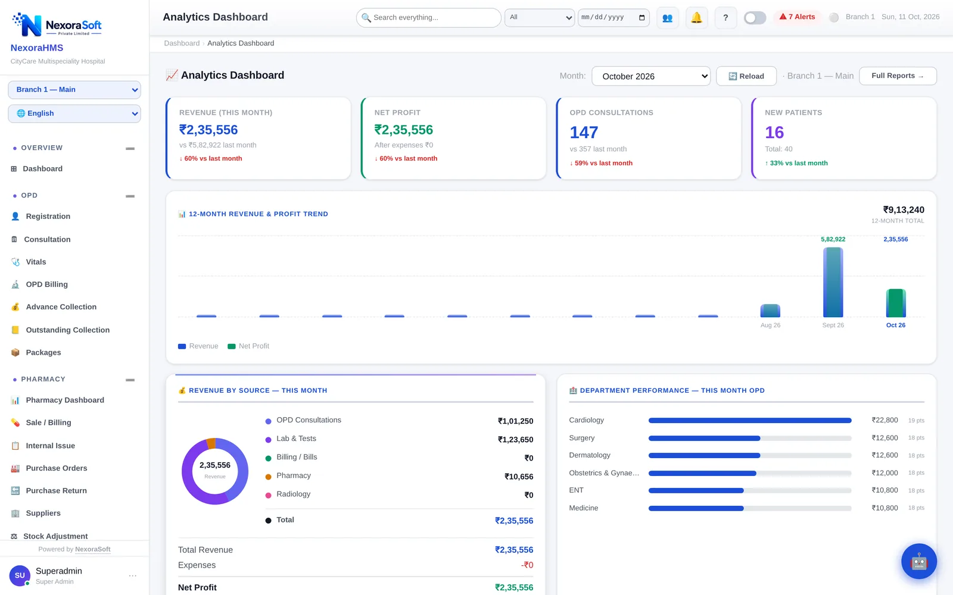Viewport: 953px width, 595px height.
Task: Open the calendar picker in date field
Action: pos(641,17)
